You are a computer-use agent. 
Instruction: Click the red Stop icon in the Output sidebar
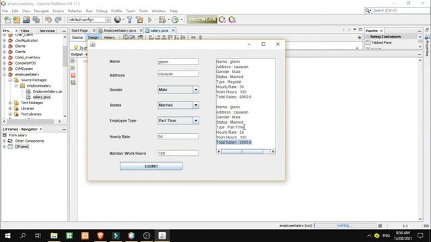click(73, 75)
